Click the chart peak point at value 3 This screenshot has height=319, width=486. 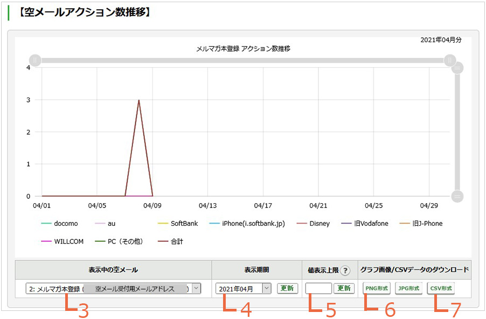click(x=139, y=100)
